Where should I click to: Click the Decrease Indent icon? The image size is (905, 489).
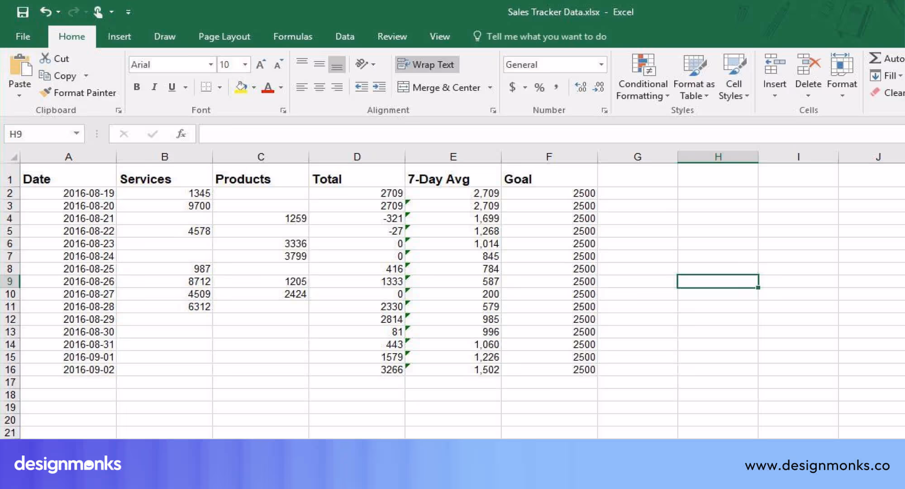click(x=362, y=87)
